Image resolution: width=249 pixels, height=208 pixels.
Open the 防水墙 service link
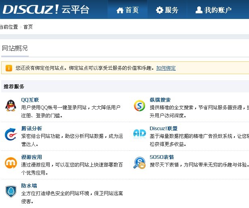pos(29,186)
